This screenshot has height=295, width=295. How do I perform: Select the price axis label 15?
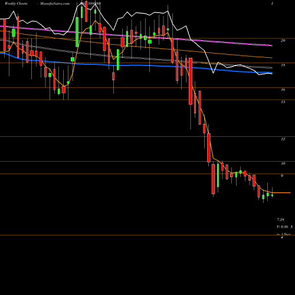(x=283, y=102)
